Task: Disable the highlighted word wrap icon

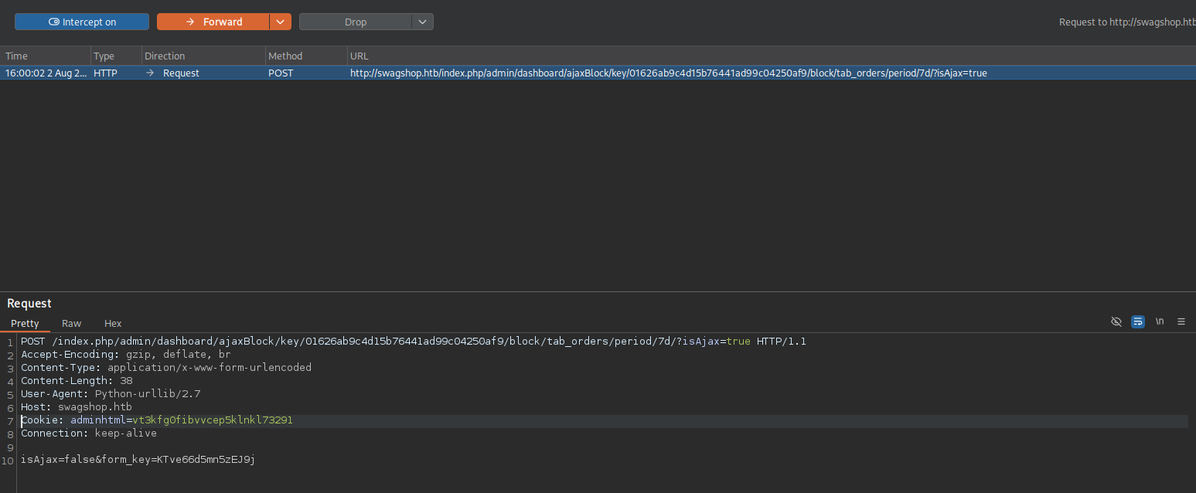Action: pos(1137,321)
